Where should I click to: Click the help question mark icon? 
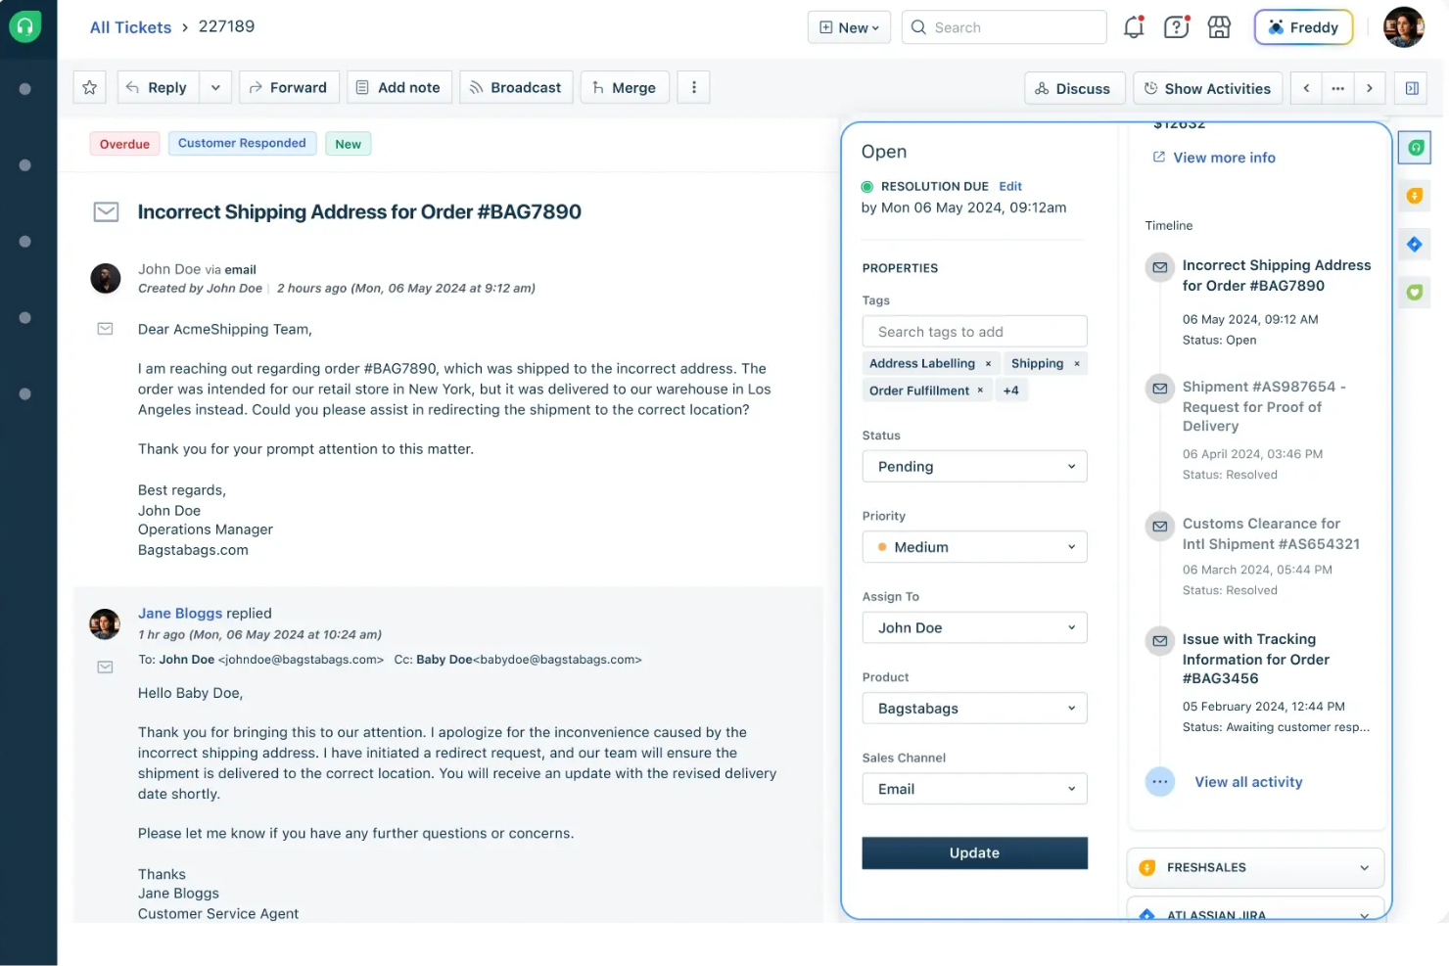[x=1176, y=26]
